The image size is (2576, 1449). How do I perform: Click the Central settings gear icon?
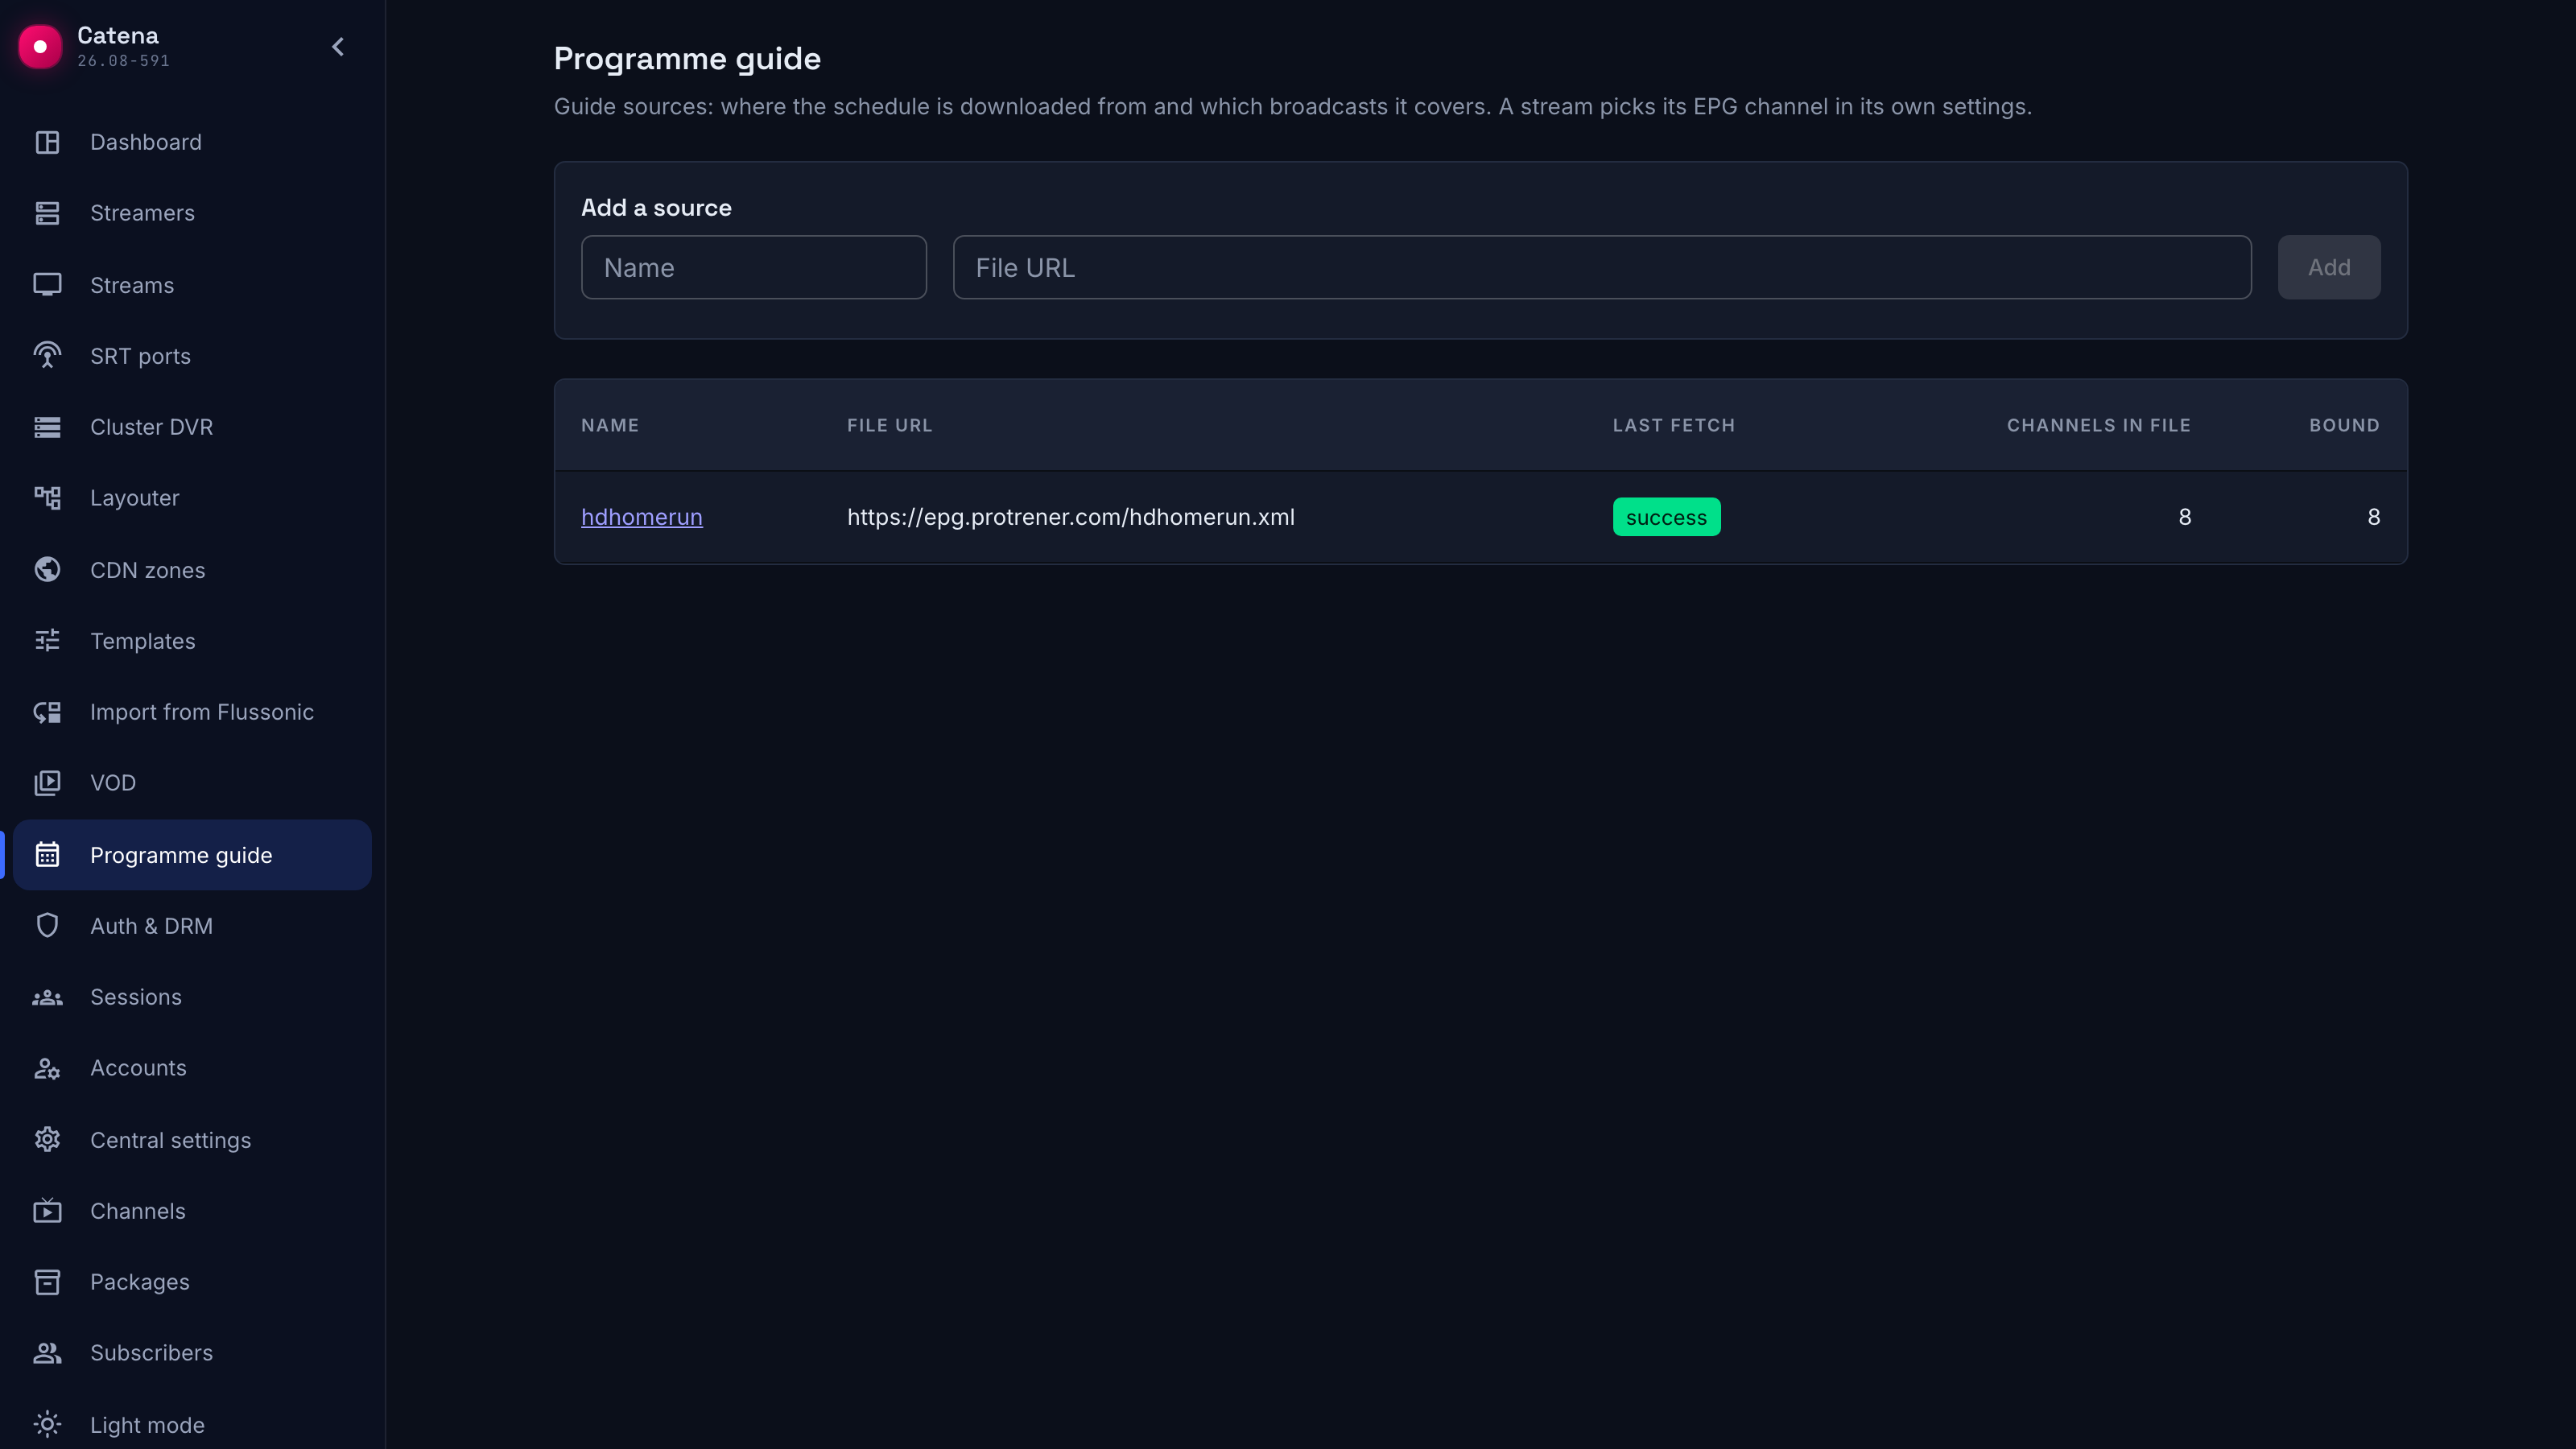point(47,1140)
